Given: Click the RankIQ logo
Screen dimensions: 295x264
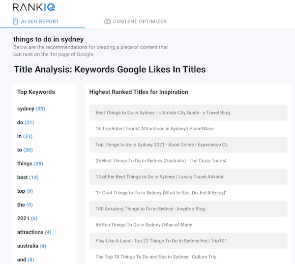Looking at the screenshot, I should (x=34, y=7).
